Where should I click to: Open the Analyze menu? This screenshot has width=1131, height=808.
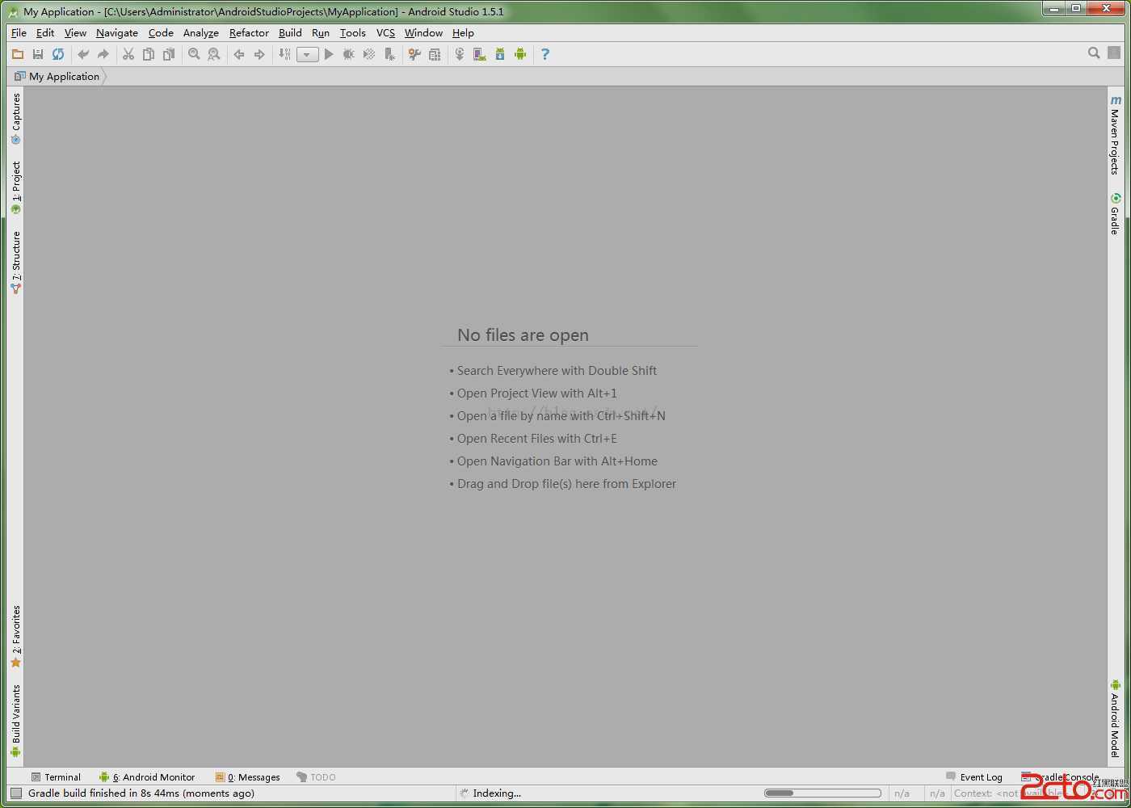pos(201,33)
